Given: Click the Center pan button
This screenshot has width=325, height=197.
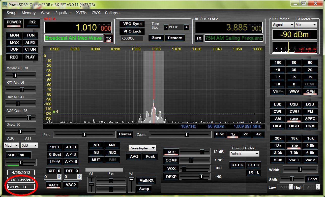Looking at the screenshot, I should pyautogui.click(x=125, y=134).
